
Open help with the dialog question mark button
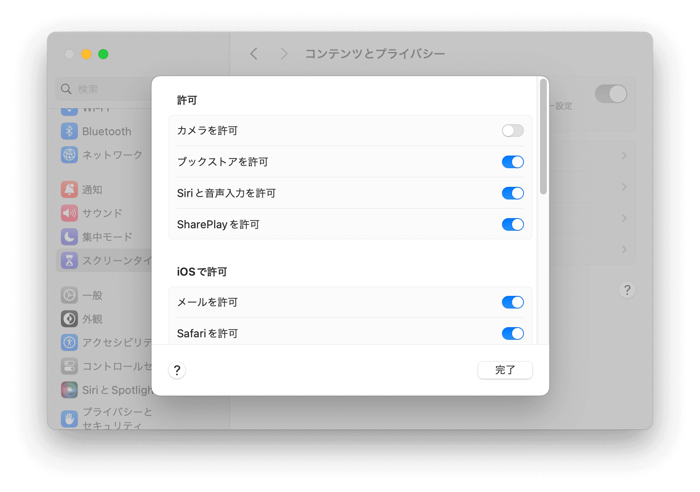[177, 370]
